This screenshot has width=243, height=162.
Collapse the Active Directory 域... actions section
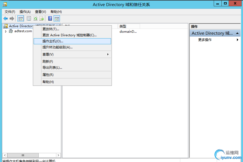tap(237, 33)
